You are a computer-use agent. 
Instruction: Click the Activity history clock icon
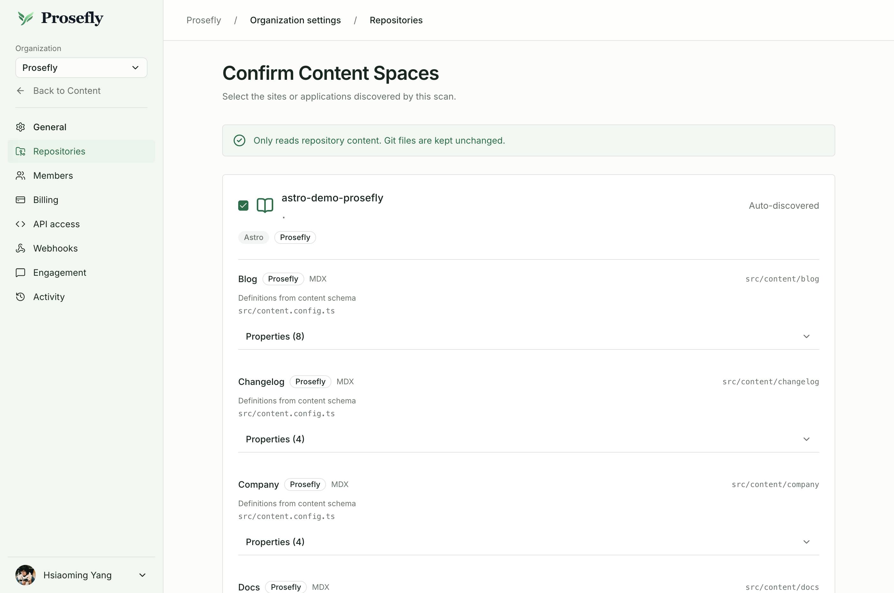coord(20,296)
